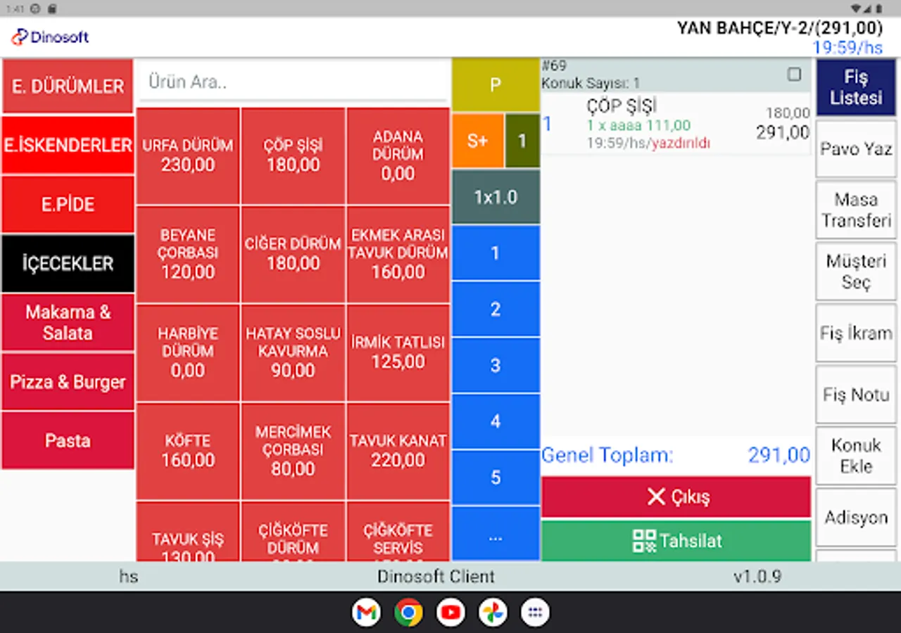This screenshot has width=901, height=633.
Task: Open Gmail from the dock
Action: point(366,612)
